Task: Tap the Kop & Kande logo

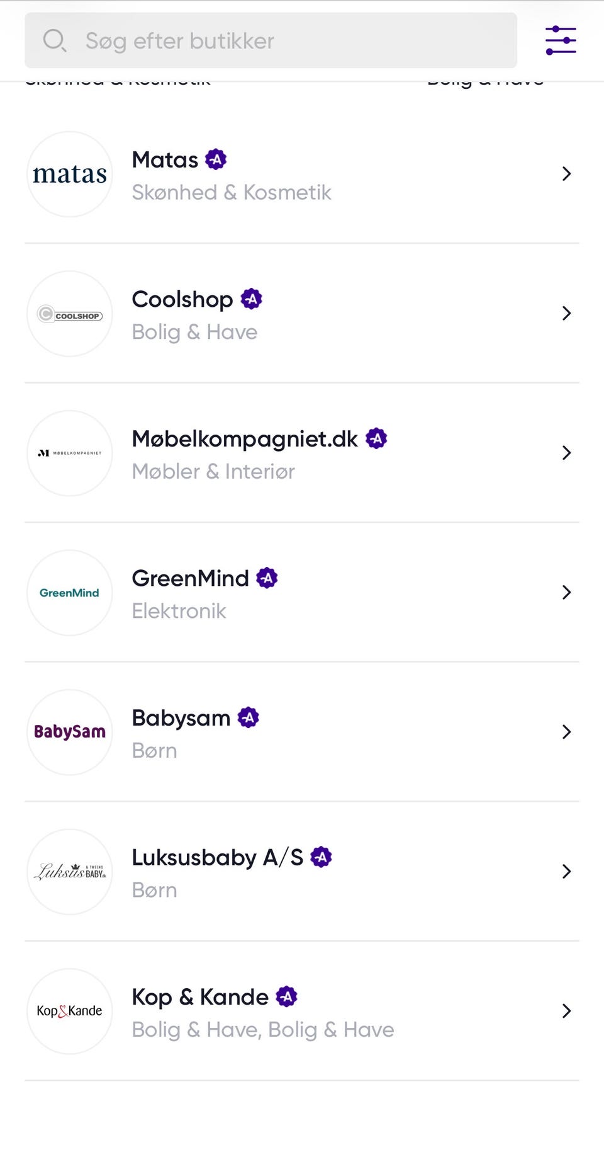Action: click(x=70, y=1011)
